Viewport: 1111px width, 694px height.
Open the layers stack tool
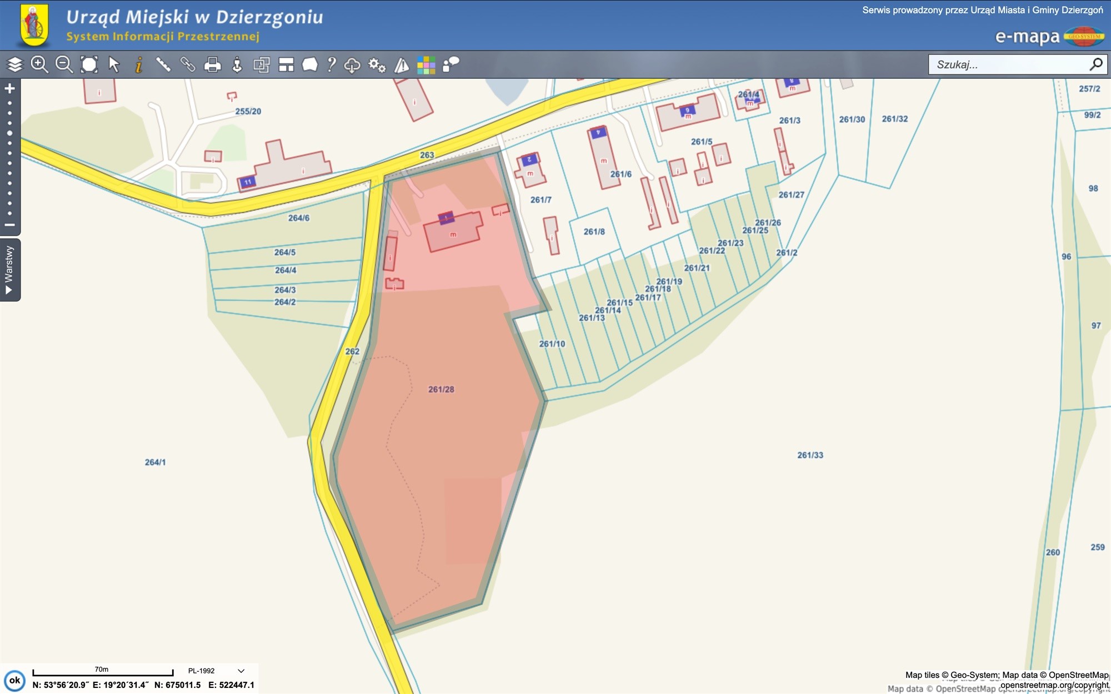point(15,65)
